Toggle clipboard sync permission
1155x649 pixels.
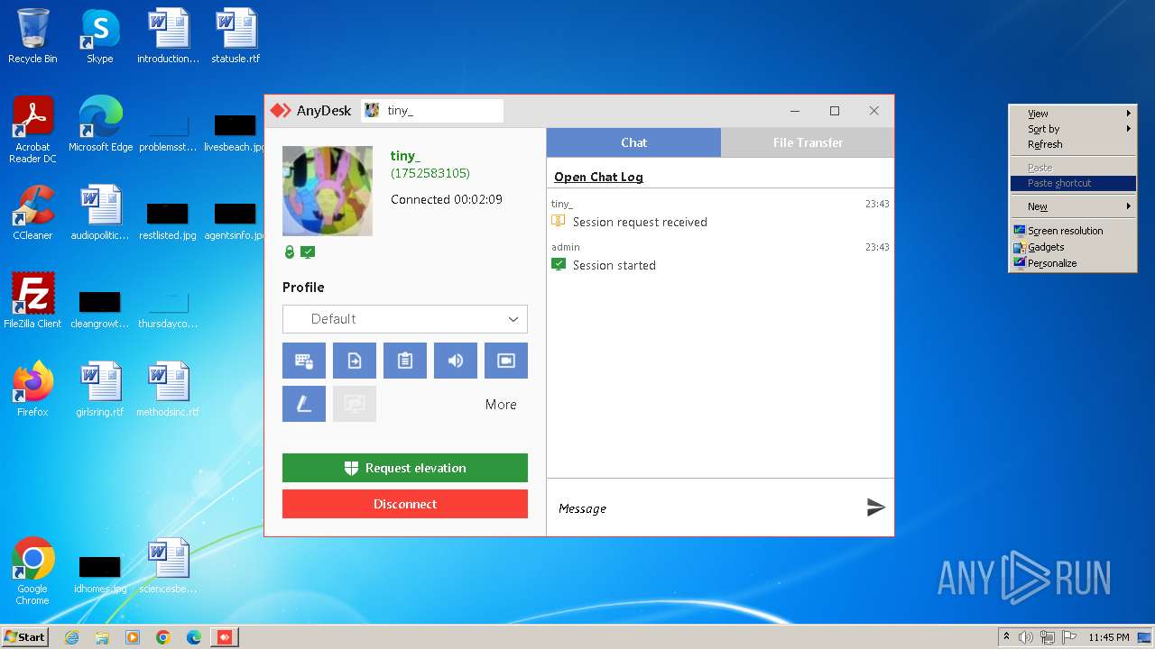[x=405, y=361]
